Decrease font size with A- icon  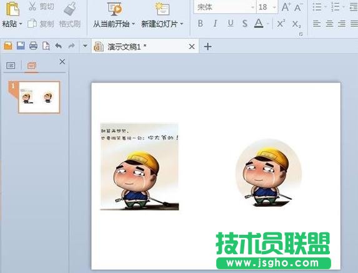(x=298, y=7)
